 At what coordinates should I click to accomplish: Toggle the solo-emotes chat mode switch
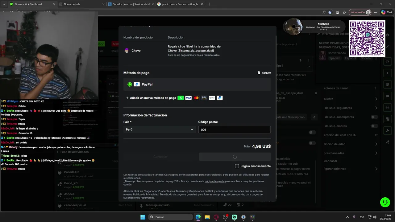coord(374,126)
